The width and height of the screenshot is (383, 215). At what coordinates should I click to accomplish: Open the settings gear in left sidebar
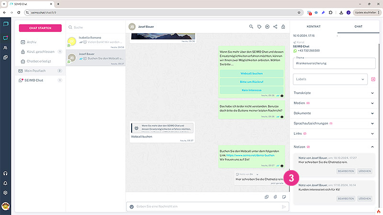(x=5, y=193)
